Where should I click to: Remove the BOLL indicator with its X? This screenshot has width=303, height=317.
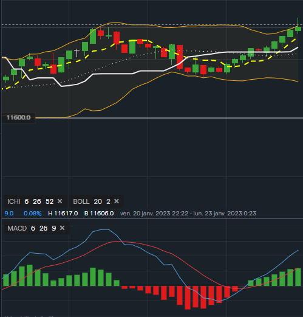pos(117,201)
